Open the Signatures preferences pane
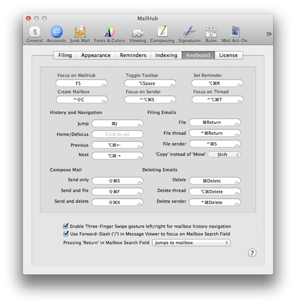Image resolution: width=296 pixels, height=306 pixels. tap(189, 34)
